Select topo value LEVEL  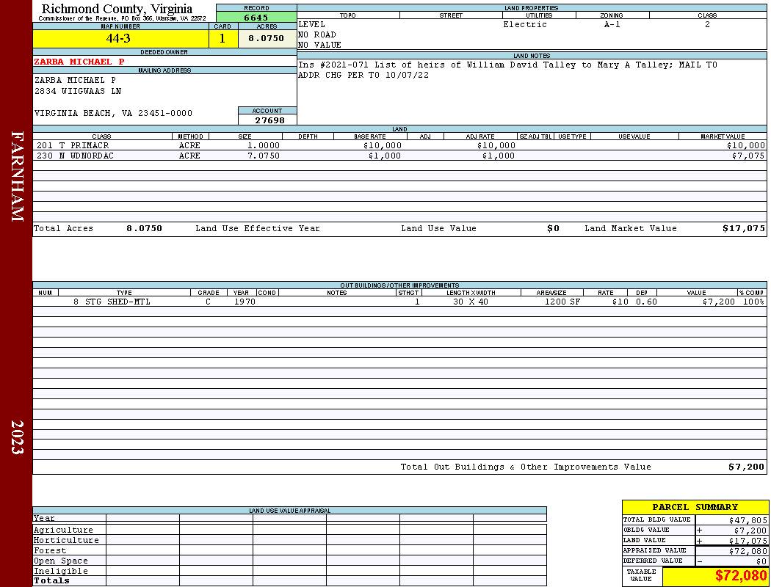[x=312, y=24]
